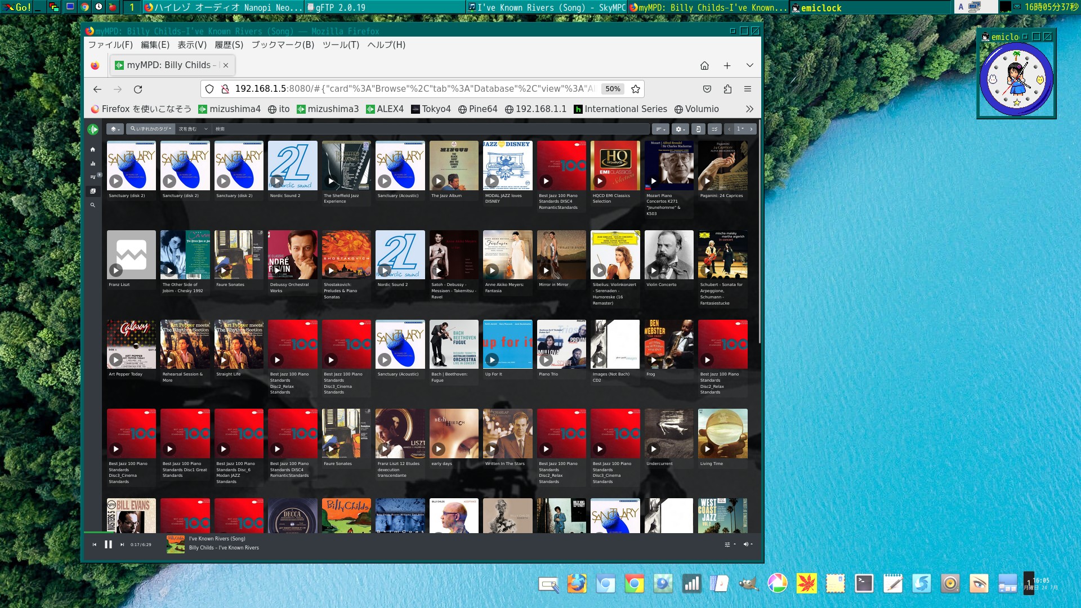Click the myMPD logo icon
Image resolution: width=1081 pixels, height=608 pixels.
[x=93, y=129]
